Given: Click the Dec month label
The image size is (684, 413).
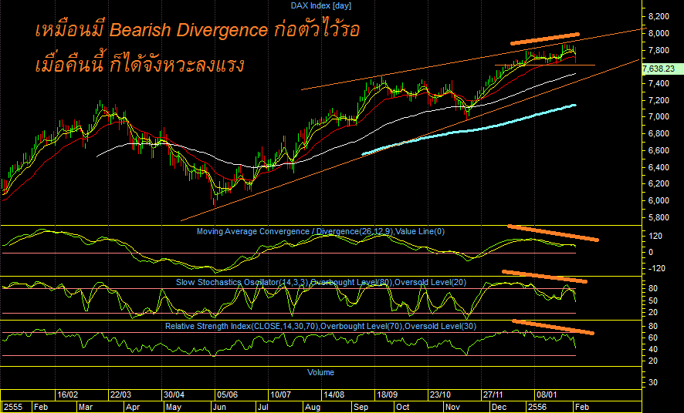Looking at the screenshot, I should point(499,408).
